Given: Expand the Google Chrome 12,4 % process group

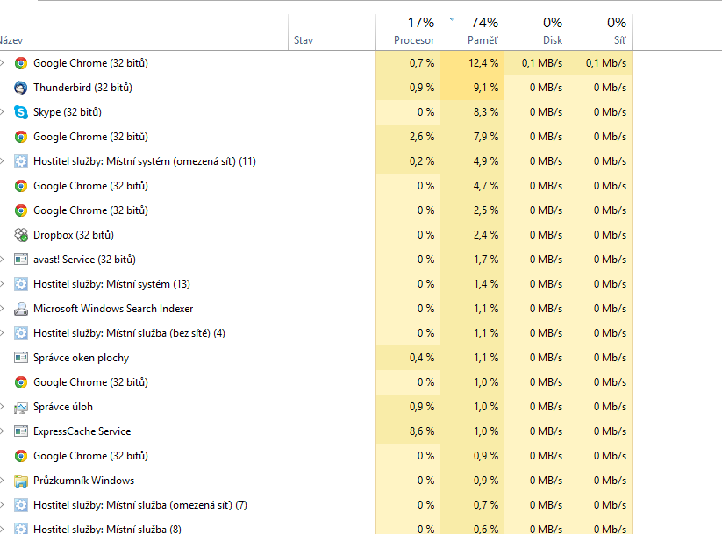Looking at the screenshot, I should click(3, 63).
